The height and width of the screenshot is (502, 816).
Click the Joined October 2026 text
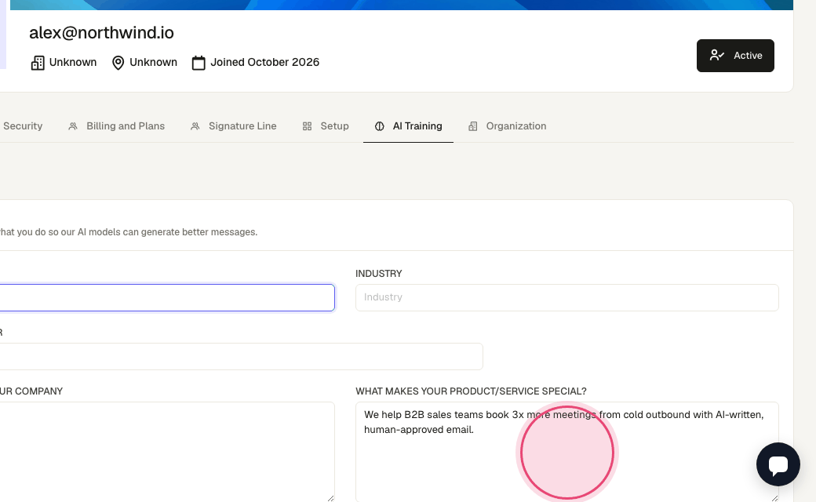pos(265,63)
